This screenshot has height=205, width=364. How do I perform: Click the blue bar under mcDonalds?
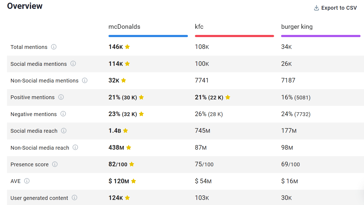coord(148,36)
